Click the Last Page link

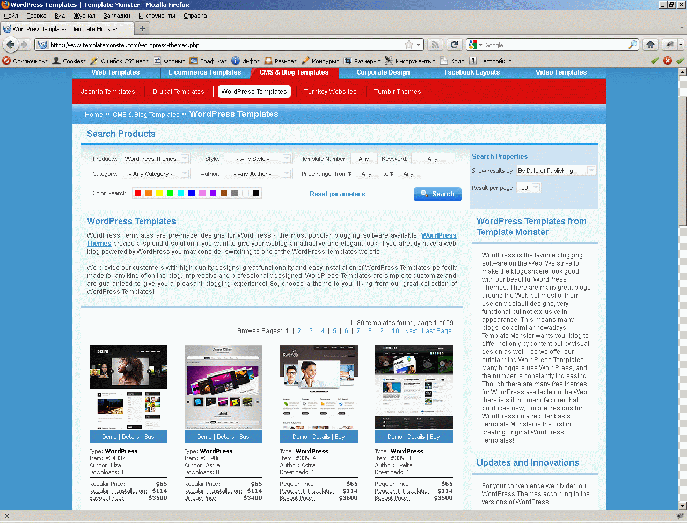click(x=437, y=331)
